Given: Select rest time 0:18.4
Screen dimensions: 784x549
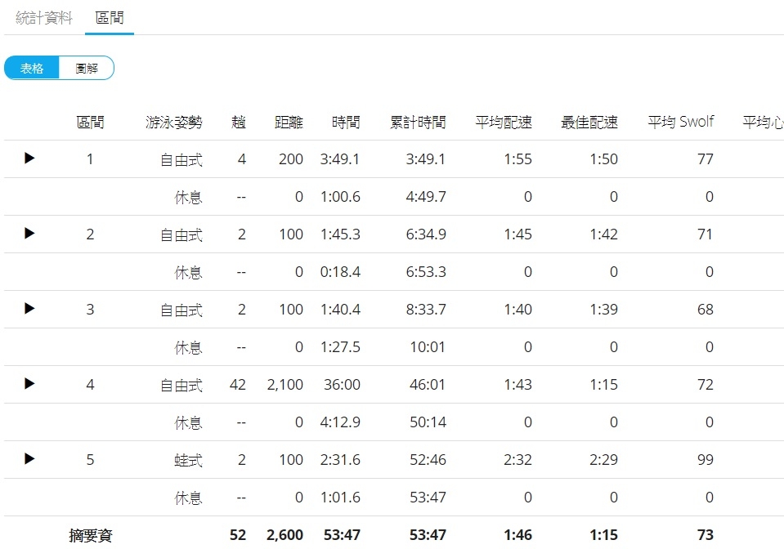Looking at the screenshot, I should click(340, 272).
